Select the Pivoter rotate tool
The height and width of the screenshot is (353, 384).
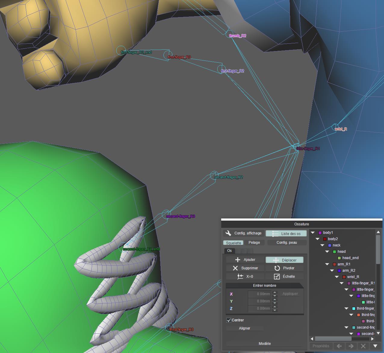point(284,268)
